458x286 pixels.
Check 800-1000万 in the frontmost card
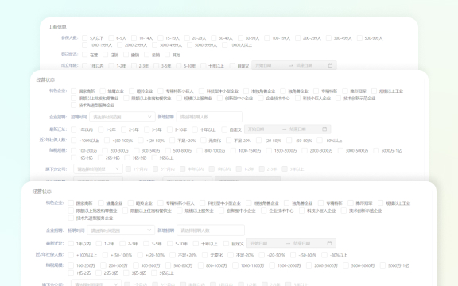tap(200, 265)
